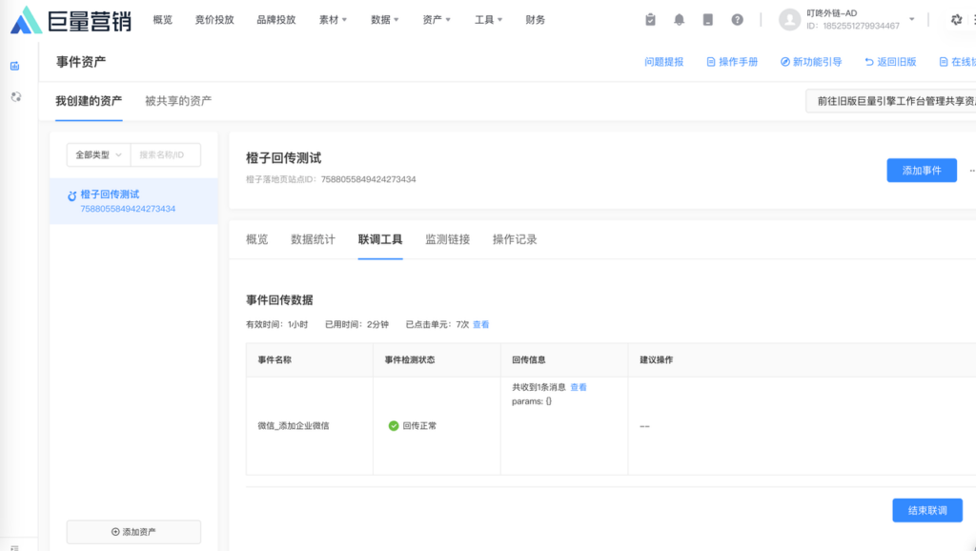This screenshot has height=551, width=976.
Task: Click the notification bell icon
Action: point(679,19)
